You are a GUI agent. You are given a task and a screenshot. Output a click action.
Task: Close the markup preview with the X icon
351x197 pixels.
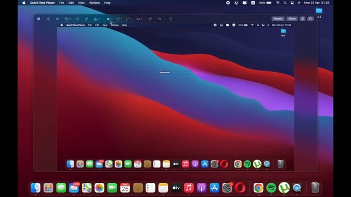38,19
